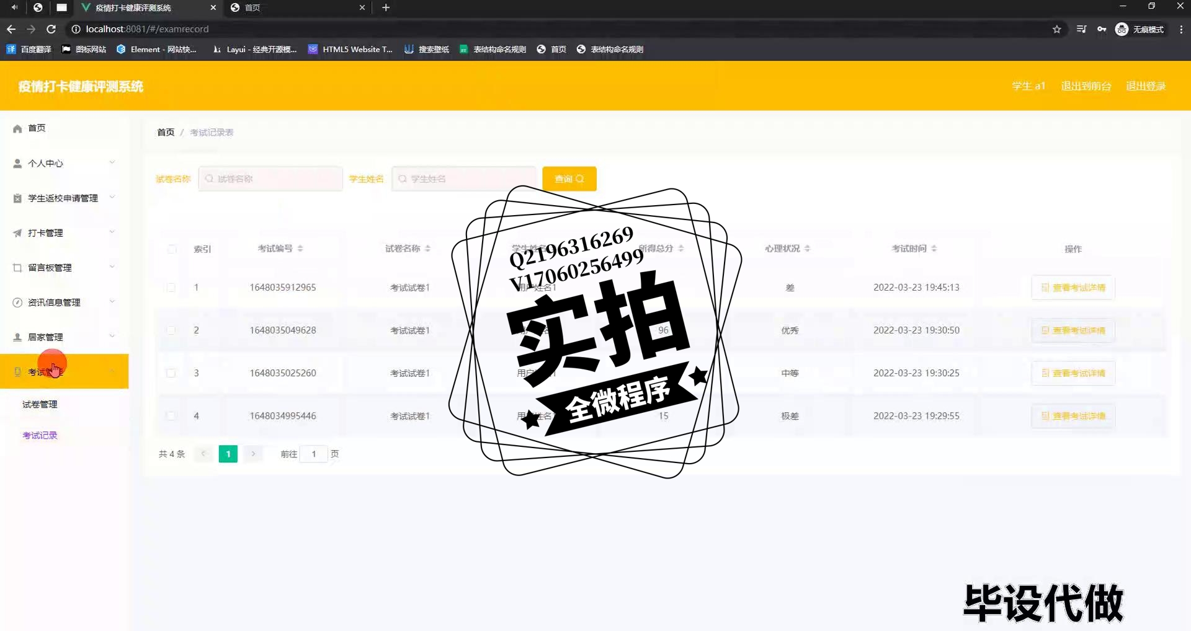Toggle 学生返校申请管理 chevron arrow

112,197
